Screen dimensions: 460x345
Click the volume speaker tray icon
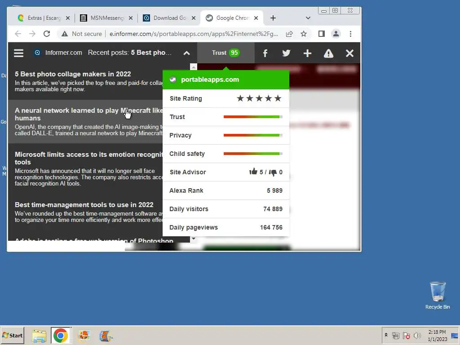point(417,335)
